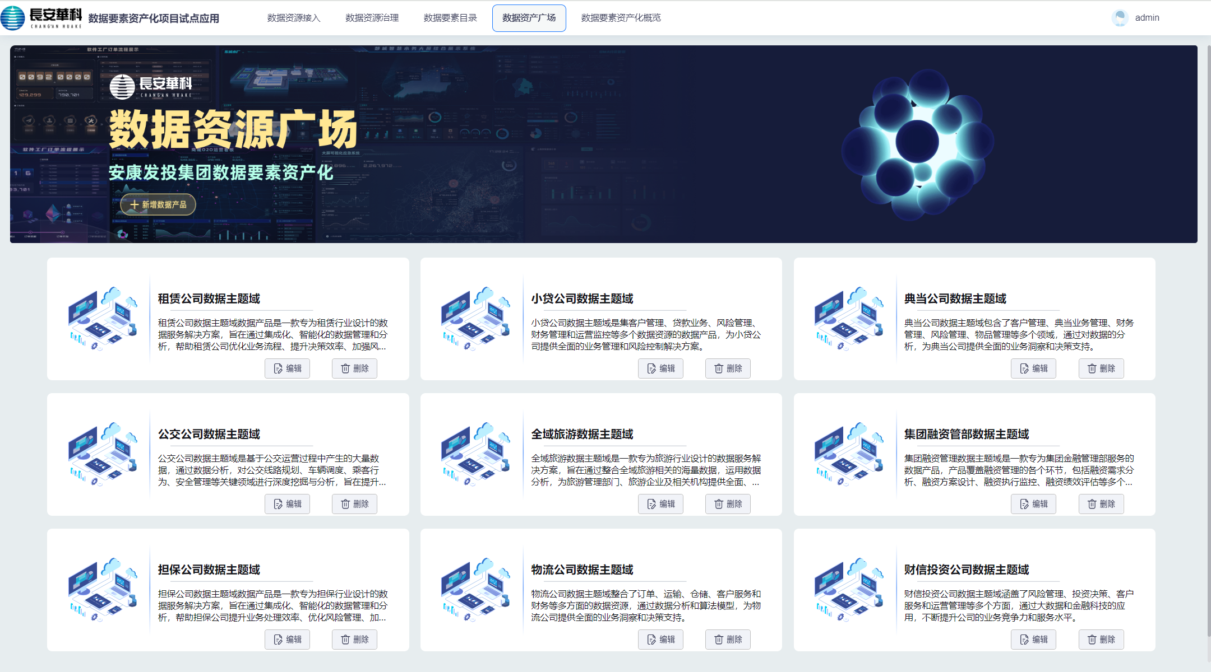
Task: Edit the 租赁公司数据主题域 card
Action: [x=287, y=368]
